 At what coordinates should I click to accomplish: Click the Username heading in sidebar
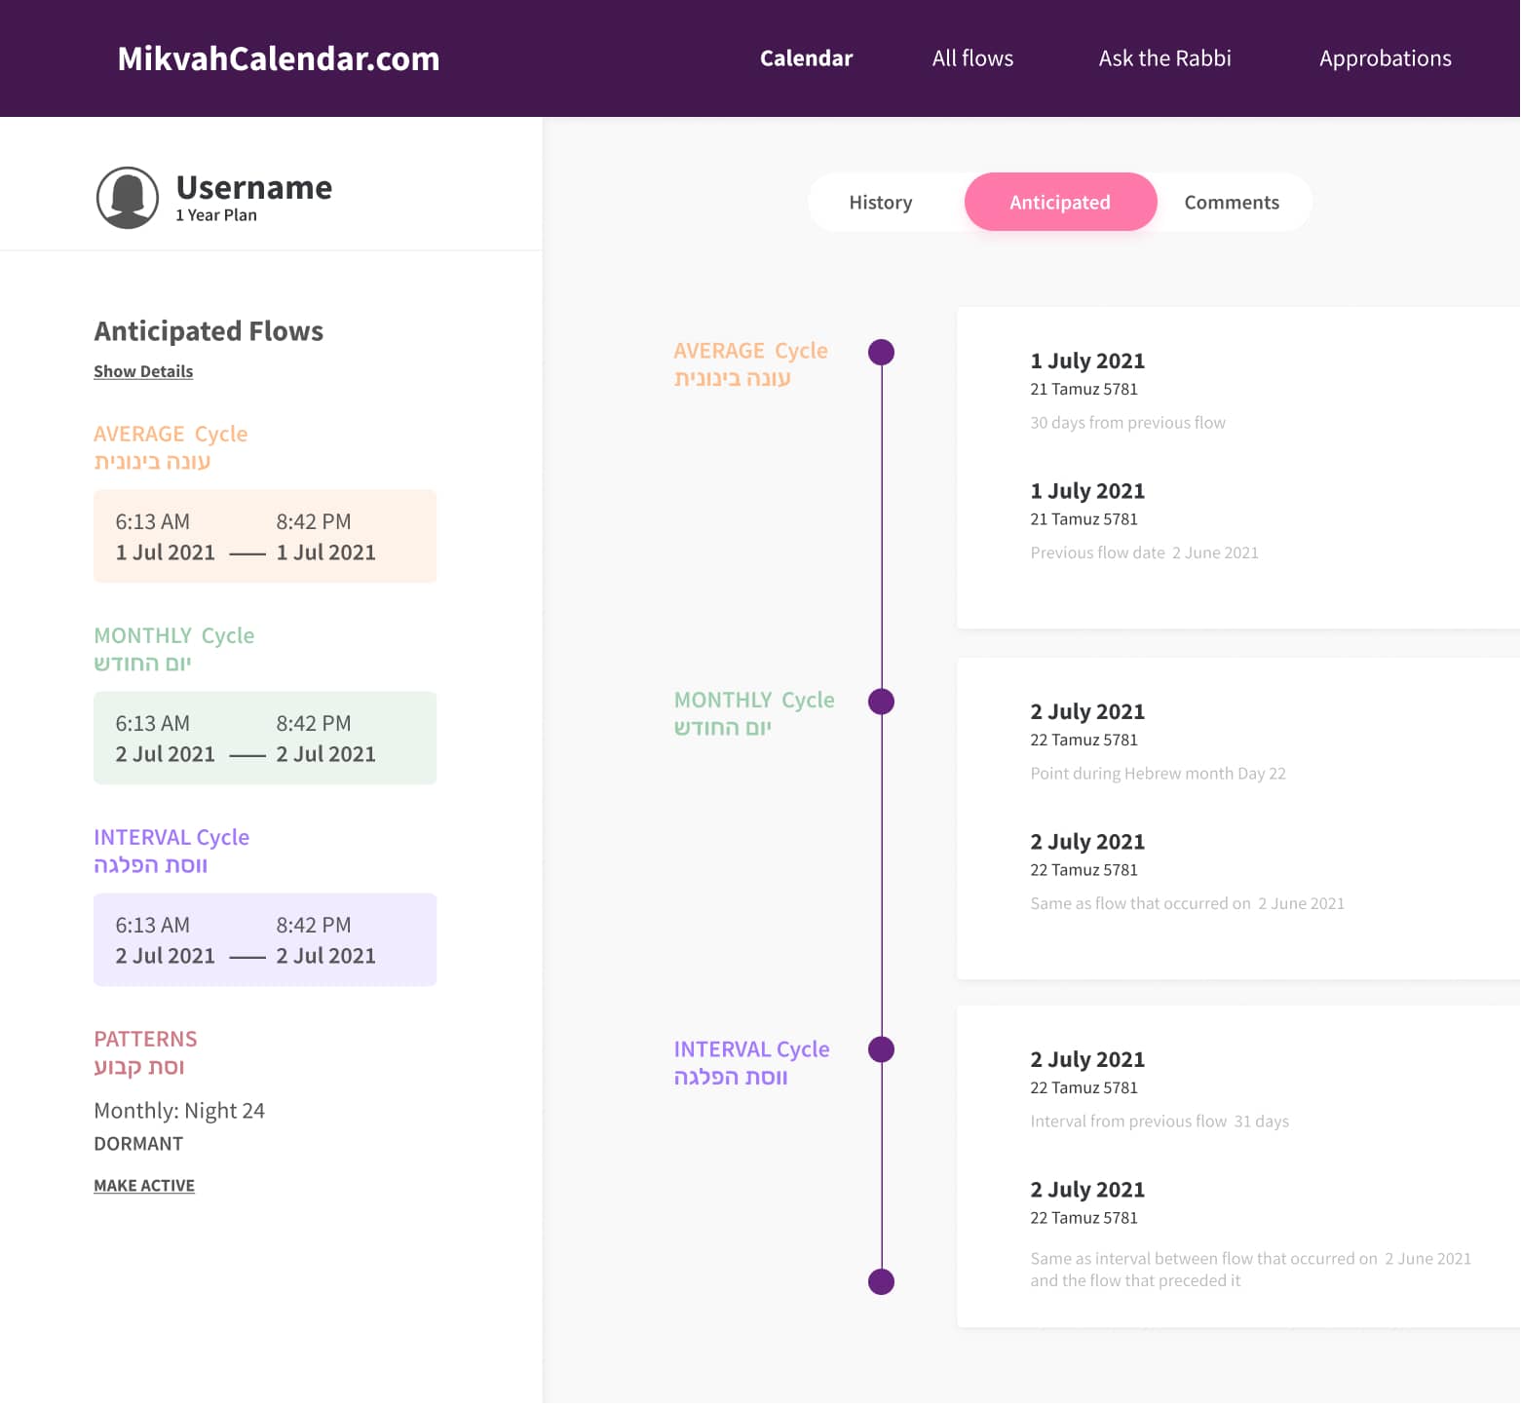point(253,187)
